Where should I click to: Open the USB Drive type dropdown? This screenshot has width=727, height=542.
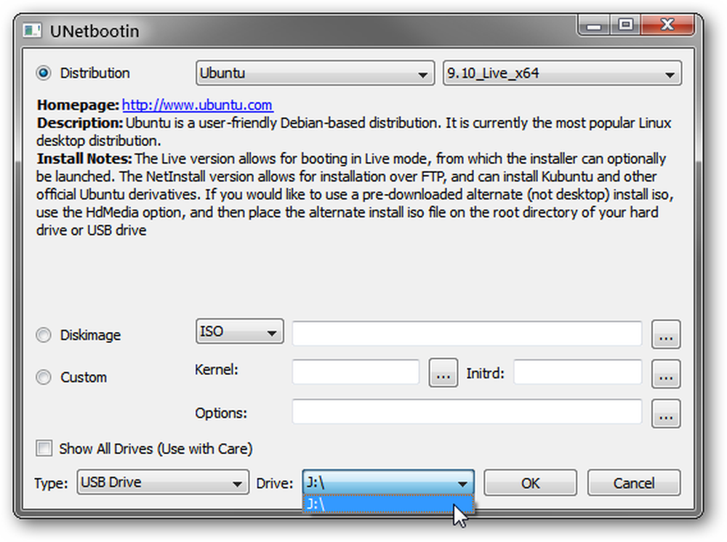(x=163, y=482)
